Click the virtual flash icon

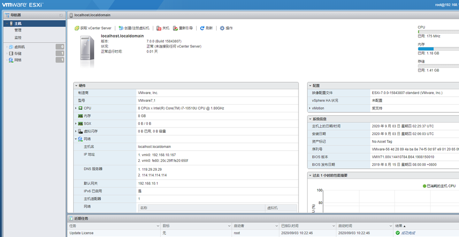click(x=80, y=132)
